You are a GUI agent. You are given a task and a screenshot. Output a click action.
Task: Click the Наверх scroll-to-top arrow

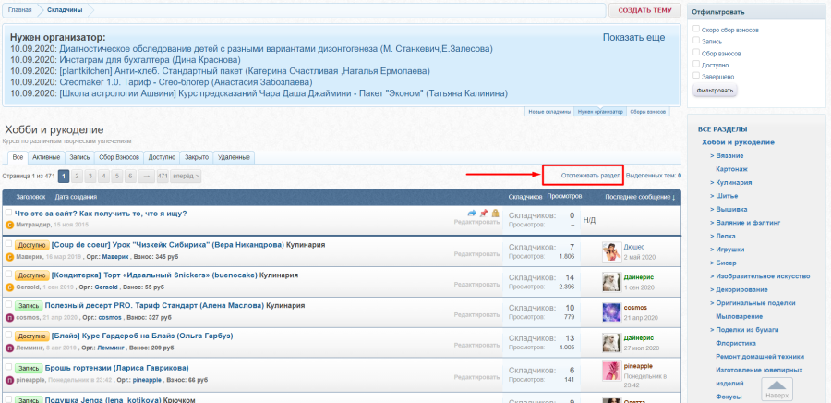[x=777, y=389]
